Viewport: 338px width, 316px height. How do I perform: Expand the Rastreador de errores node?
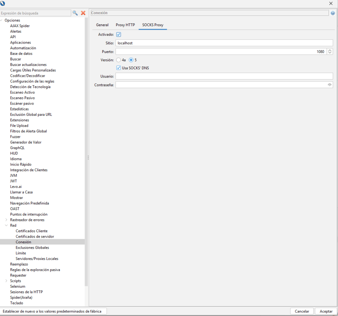pos(6,220)
